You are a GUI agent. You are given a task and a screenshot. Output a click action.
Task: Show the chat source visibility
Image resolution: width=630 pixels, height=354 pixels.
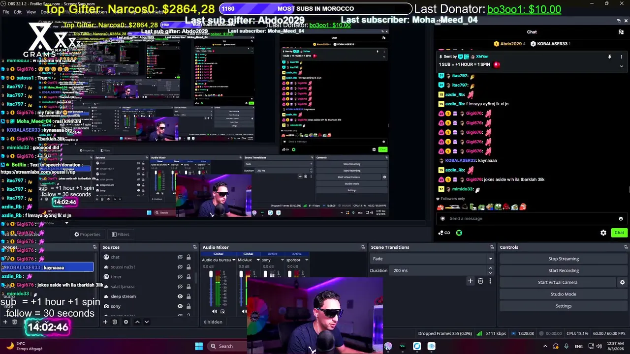[x=180, y=257]
